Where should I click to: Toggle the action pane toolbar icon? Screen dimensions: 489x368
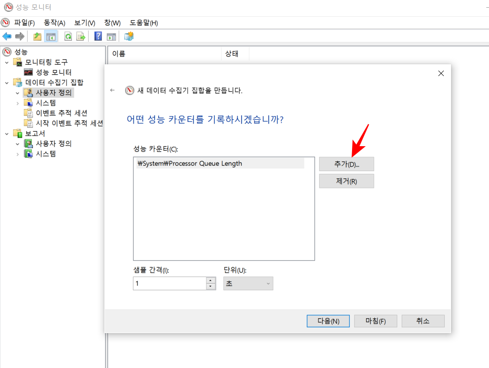111,36
